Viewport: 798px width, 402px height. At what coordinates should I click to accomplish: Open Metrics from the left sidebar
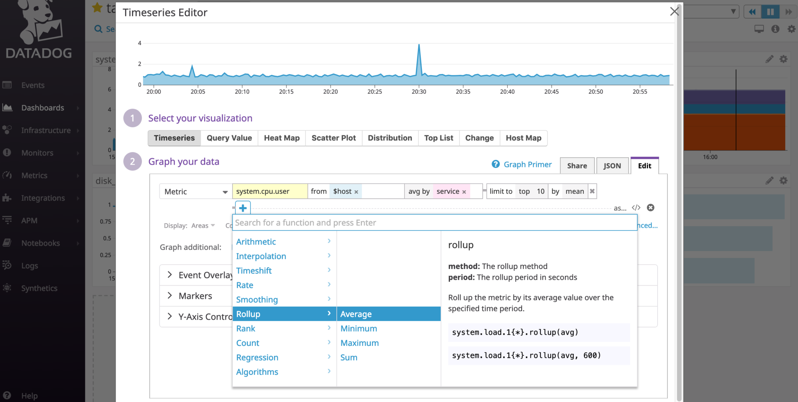click(35, 175)
